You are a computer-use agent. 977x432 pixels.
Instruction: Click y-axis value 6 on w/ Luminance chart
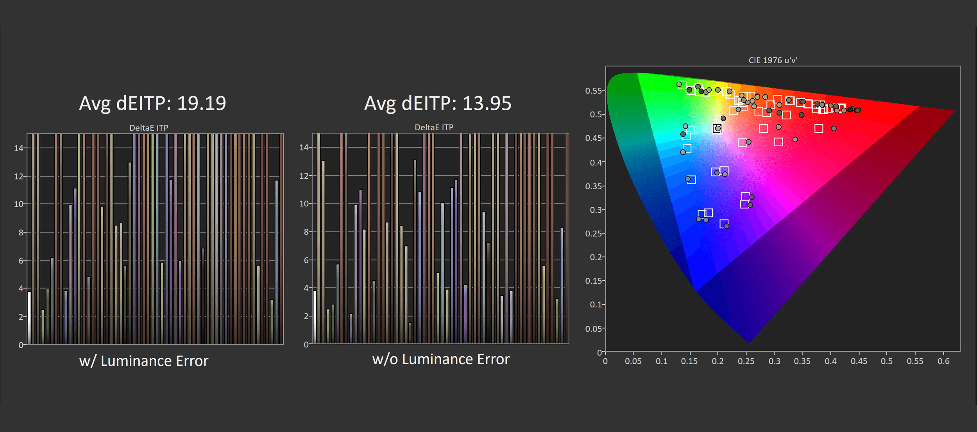pos(21,261)
